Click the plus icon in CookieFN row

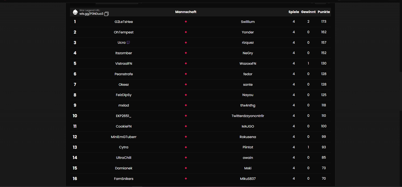pos(186,126)
